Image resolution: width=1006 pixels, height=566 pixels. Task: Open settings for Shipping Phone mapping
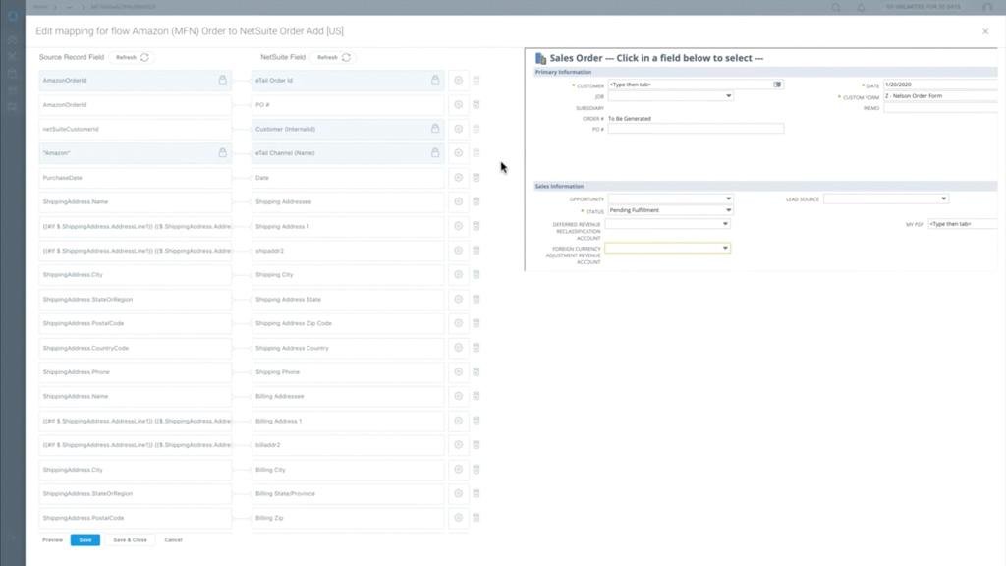click(x=458, y=372)
